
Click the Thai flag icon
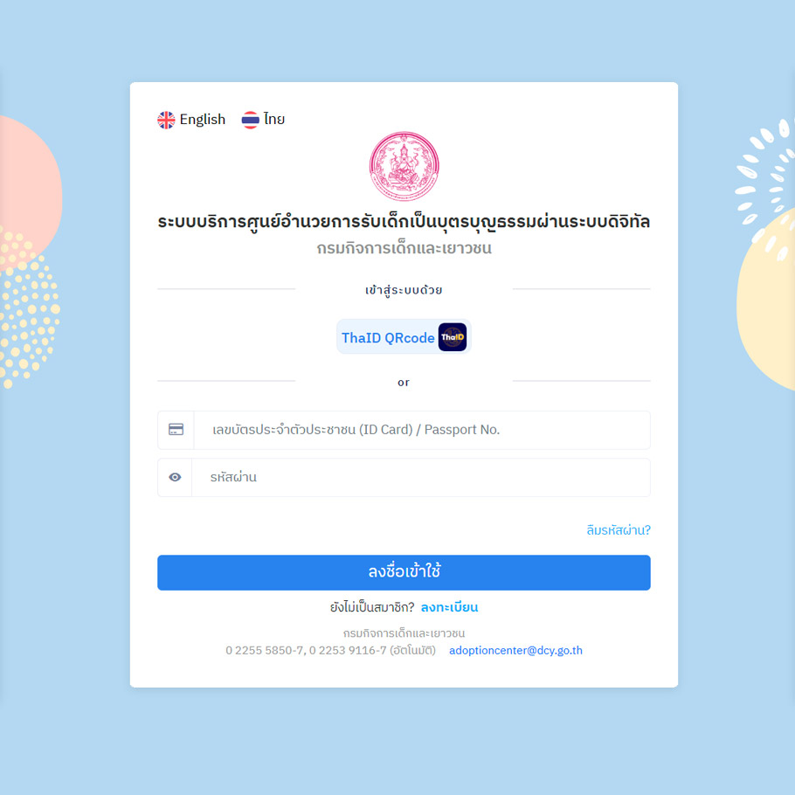point(250,121)
